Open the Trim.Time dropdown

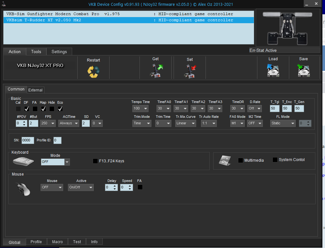point(163,123)
